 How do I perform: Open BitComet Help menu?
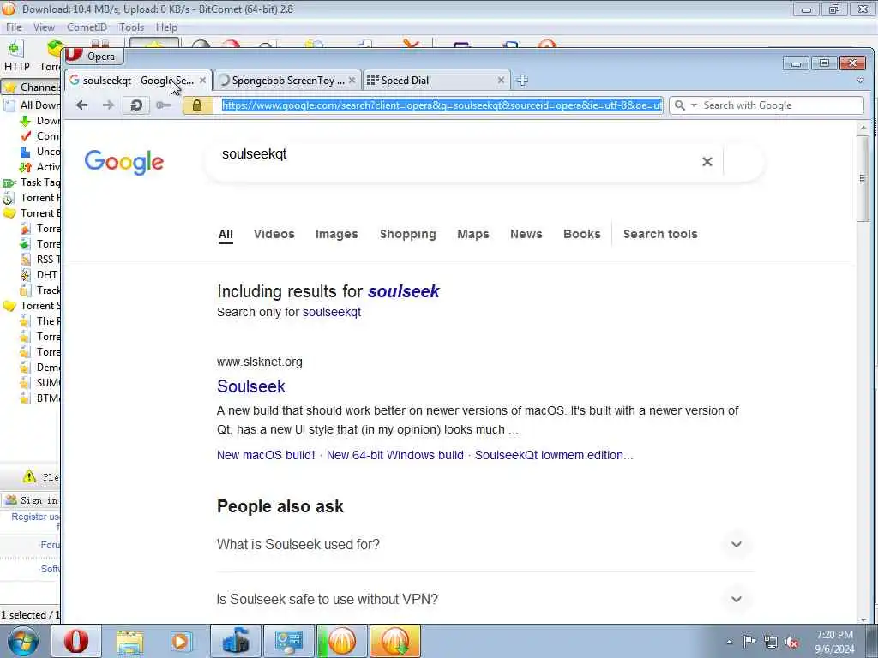(x=166, y=27)
